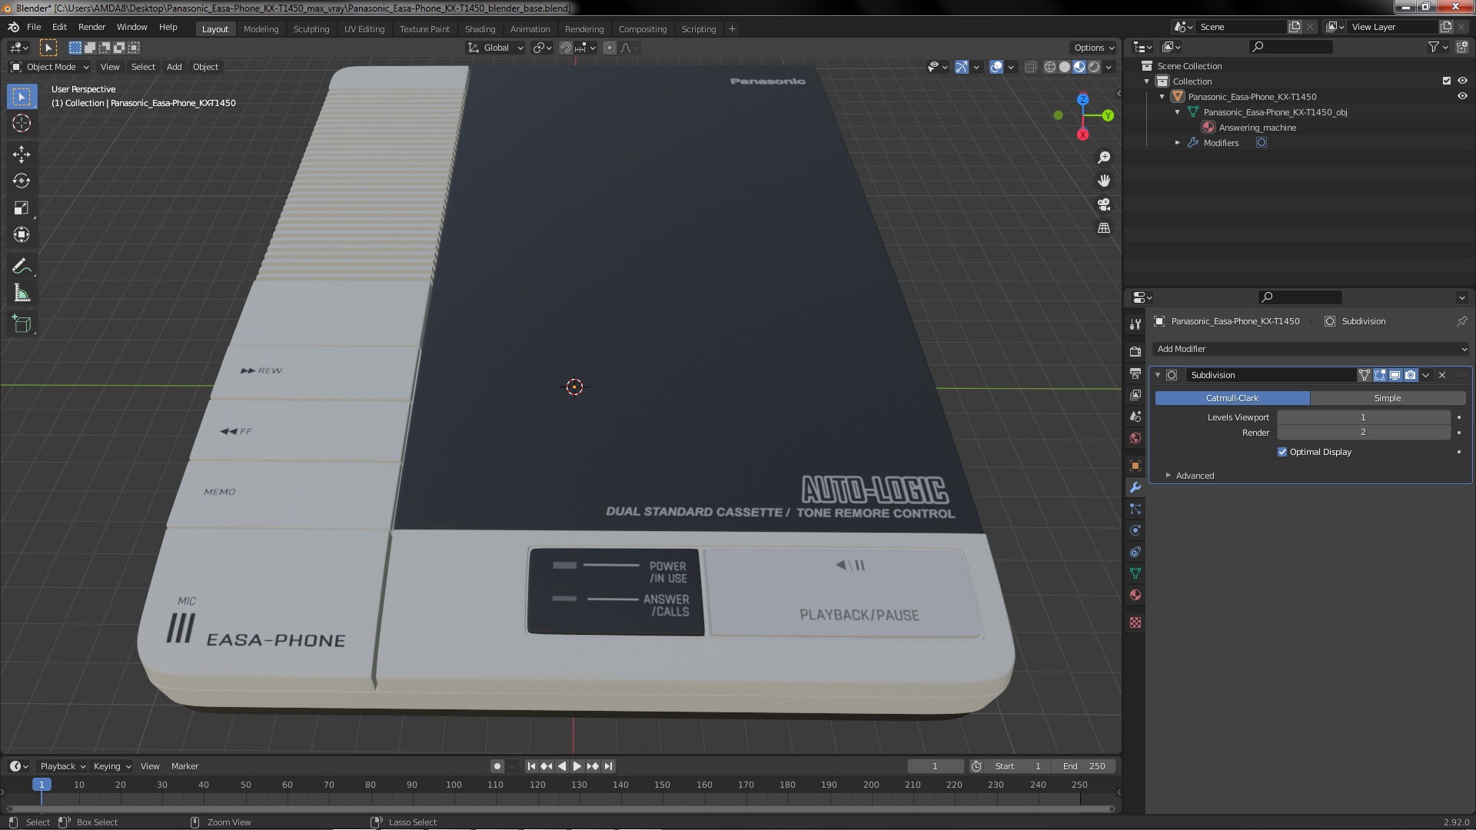1476x830 pixels.
Task: Open the Add Modifier dropdown
Action: [x=1310, y=349]
